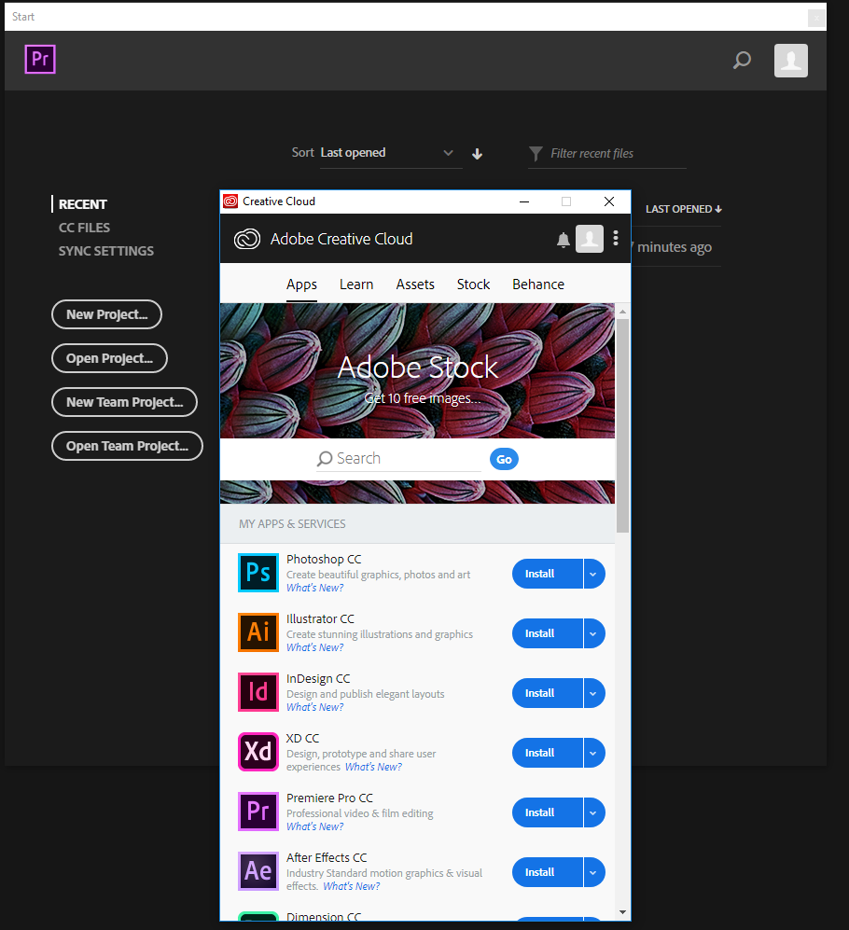Screen dimensions: 849x930
Task: Open the Creative Cloud three-dot menu
Action: (x=616, y=238)
